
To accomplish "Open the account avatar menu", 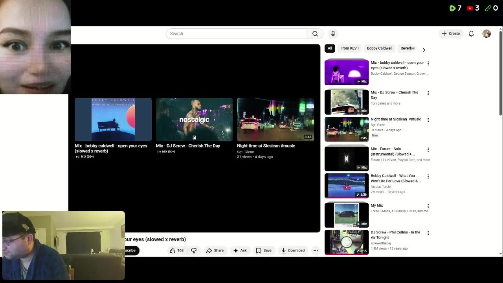I will (486, 34).
